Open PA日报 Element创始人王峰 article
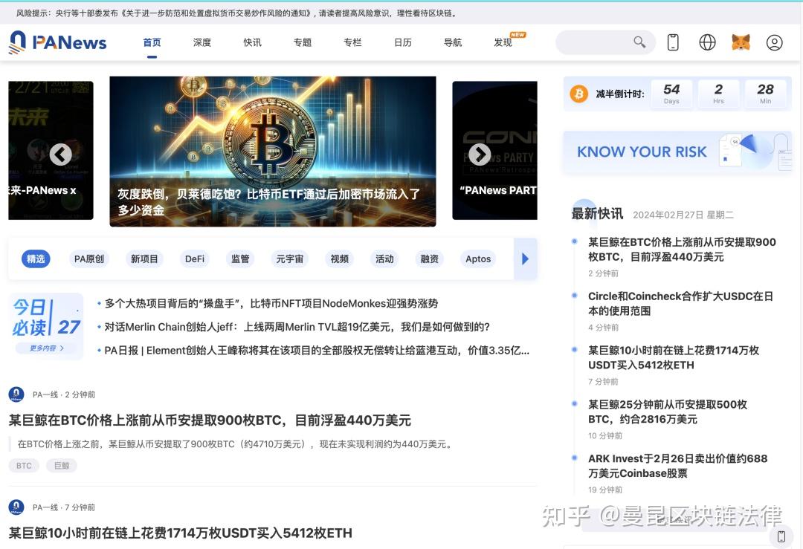 (317, 351)
